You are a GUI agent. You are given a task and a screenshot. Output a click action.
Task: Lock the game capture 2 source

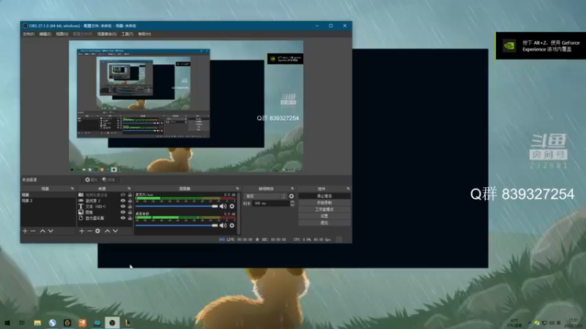pyautogui.click(x=130, y=200)
